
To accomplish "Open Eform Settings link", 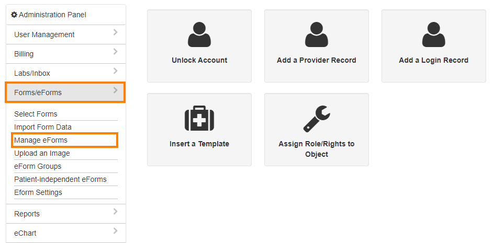I will (38, 192).
